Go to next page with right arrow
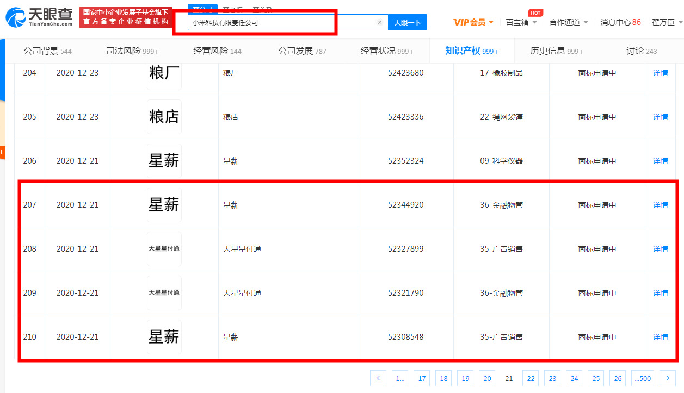This screenshot has height=393, width=684. [x=668, y=378]
